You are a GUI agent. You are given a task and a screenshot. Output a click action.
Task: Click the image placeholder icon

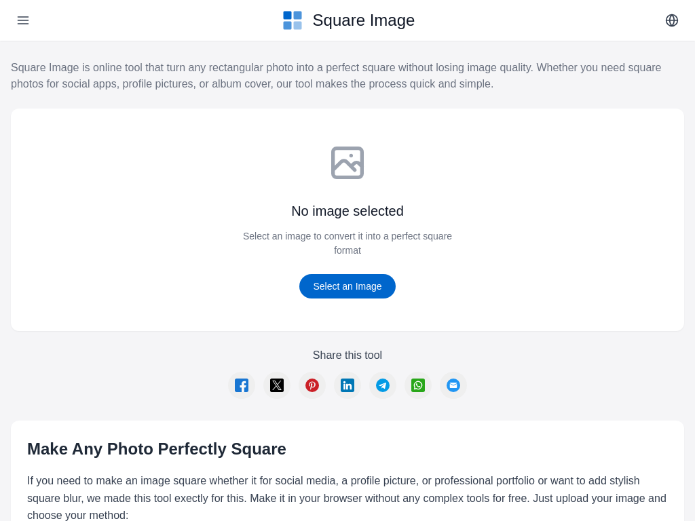[347, 163]
